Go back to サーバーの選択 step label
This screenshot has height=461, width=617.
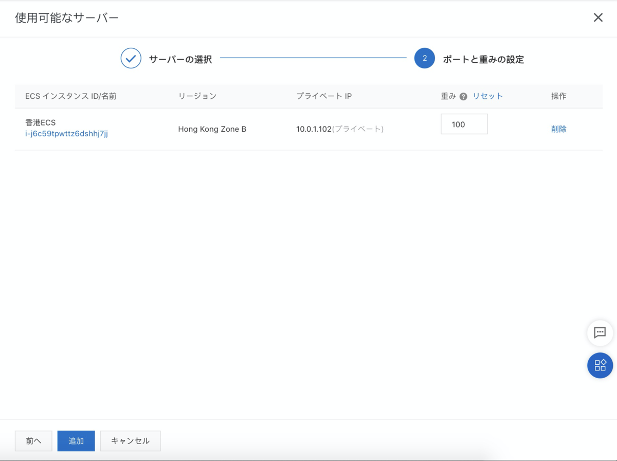coord(180,59)
